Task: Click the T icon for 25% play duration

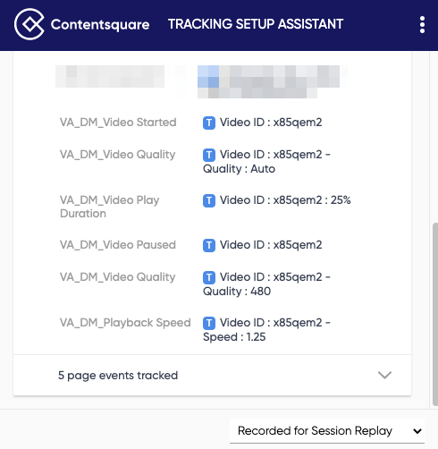Action: click(209, 200)
